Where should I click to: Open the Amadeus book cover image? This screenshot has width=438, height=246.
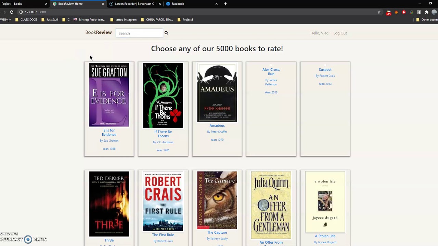coord(217,92)
